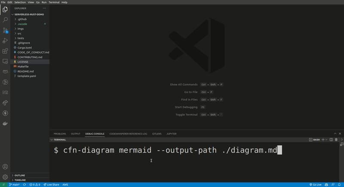Expand the src folder
Image resolution: width=344 pixels, height=187 pixels.
pos(15,34)
